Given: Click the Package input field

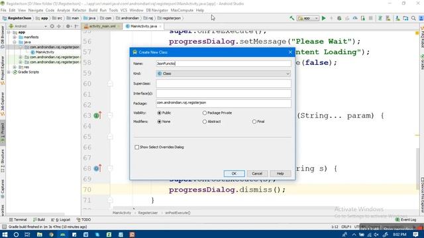Looking at the screenshot, I should (223, 103).
